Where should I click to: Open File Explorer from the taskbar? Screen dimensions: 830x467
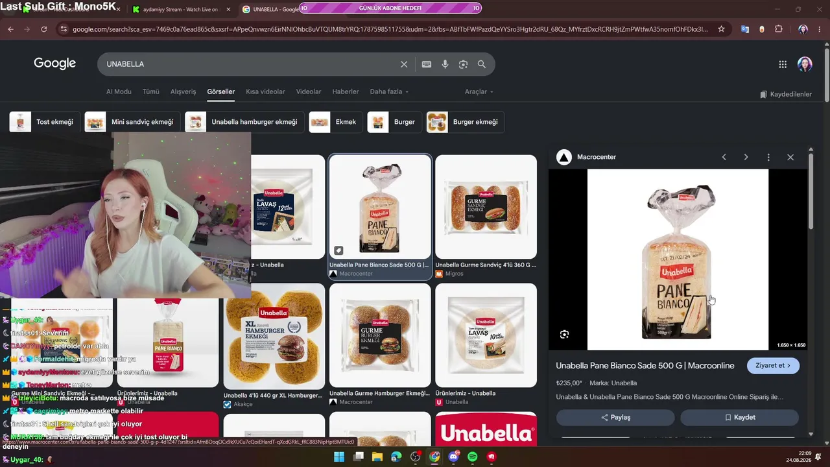377,457
